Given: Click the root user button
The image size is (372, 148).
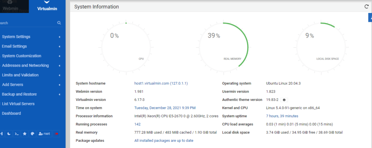Looking at the screenshot, I should coord(44,134).
